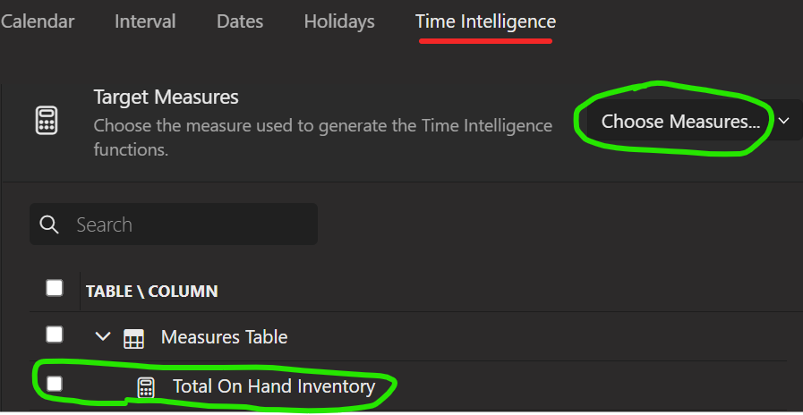Open the Interval tab
Image resolution: width=803 pixels, height=415 pixels.
[145, 21]
